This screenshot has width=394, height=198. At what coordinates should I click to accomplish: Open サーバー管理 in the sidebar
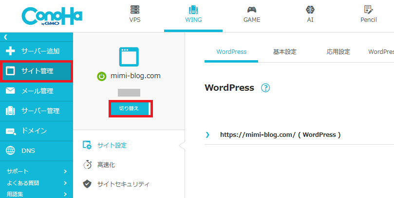[37, 111]
